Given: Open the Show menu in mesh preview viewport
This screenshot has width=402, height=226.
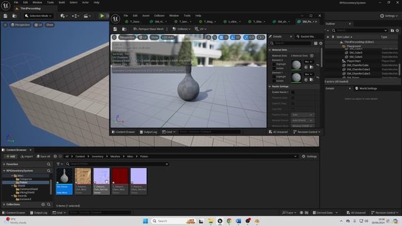Looking at the screenshot, I should click(x=155, y=38).
